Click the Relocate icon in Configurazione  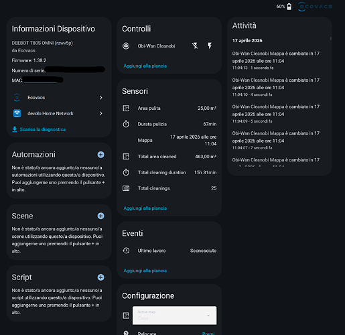[126, 333]
